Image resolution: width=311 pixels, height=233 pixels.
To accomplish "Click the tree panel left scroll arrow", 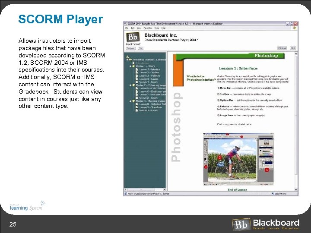I will pyautogui.click(x=125, y=189).
